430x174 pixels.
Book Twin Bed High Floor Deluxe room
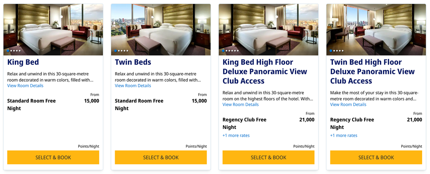(x=376, y=157)
